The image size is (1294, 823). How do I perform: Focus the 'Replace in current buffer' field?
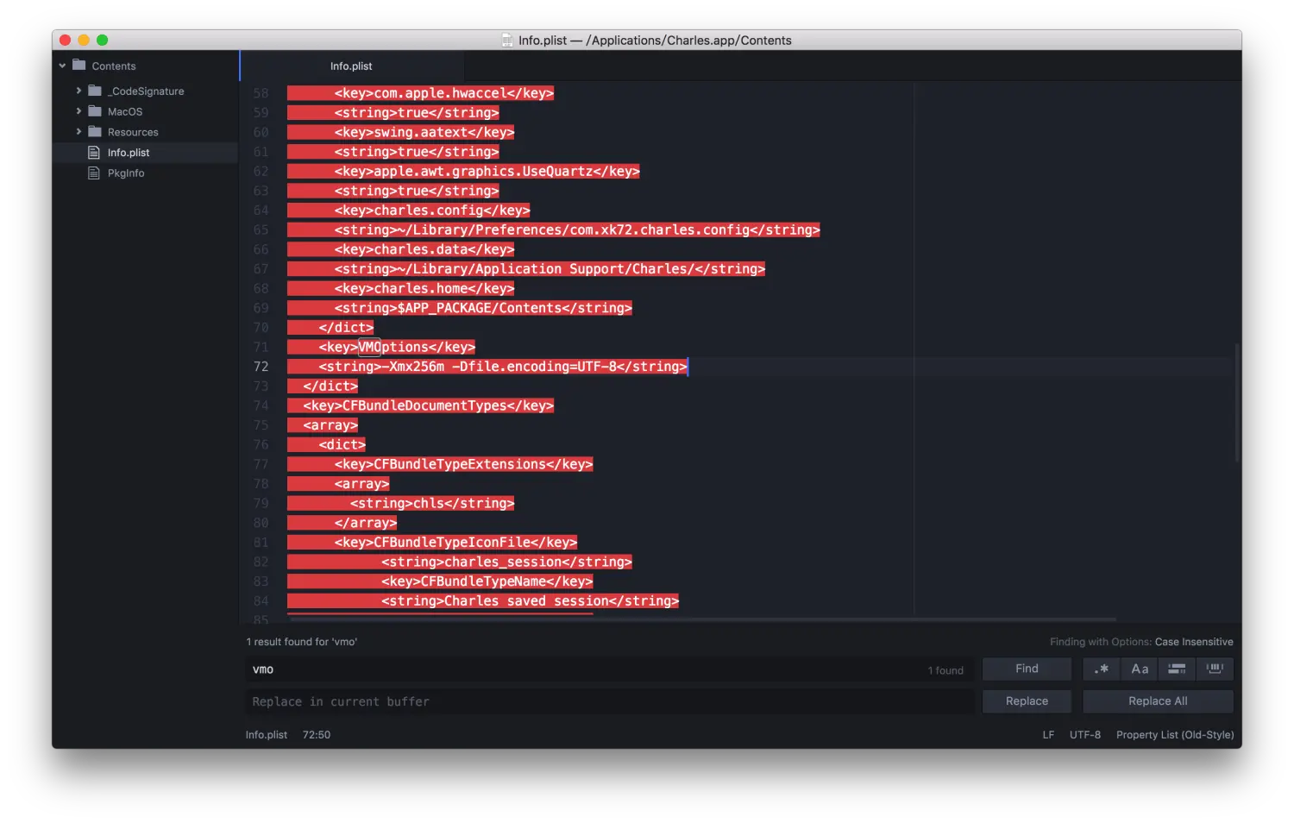(610, 702)
